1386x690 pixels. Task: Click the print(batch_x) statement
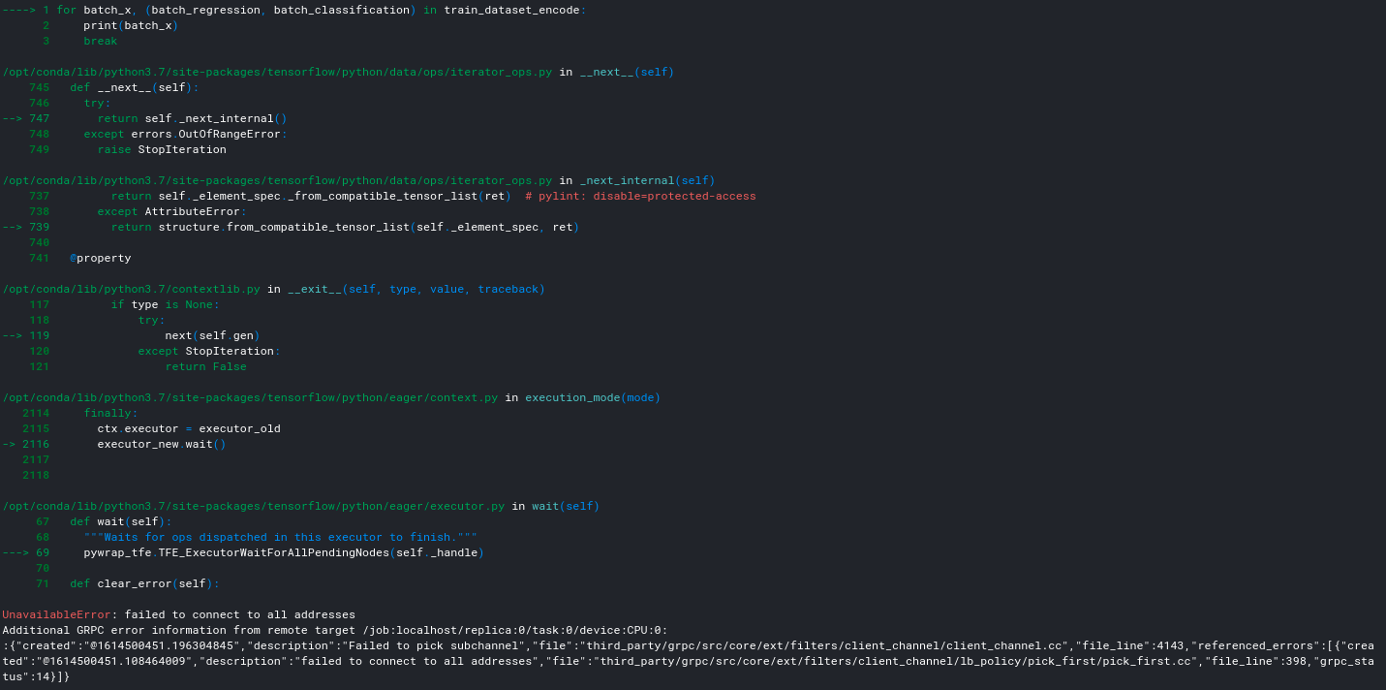(130, 24)
